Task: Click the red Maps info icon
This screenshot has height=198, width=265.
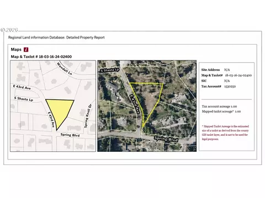Action: pos(26,50)
